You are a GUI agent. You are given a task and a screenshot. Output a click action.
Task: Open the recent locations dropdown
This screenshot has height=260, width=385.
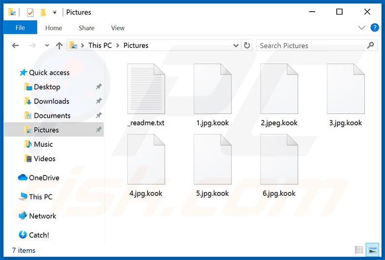tap(47, 45)
